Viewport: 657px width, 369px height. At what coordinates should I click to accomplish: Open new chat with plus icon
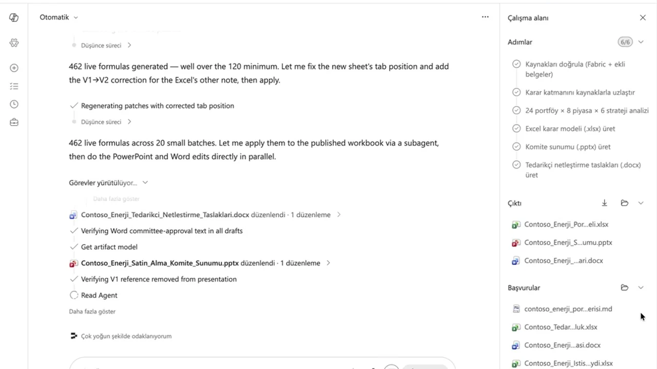tap(14, 68)
